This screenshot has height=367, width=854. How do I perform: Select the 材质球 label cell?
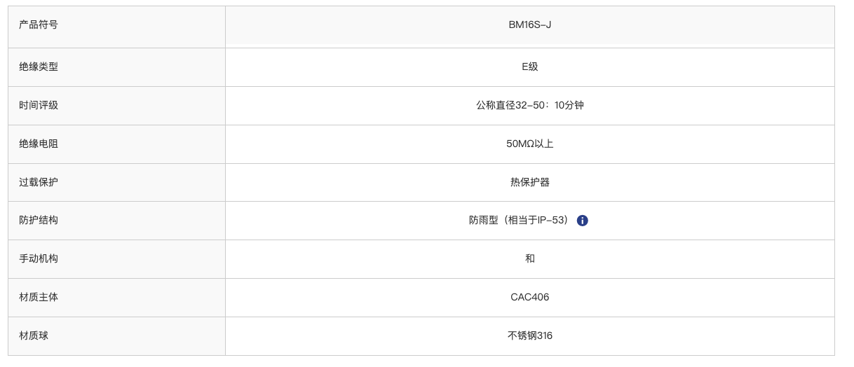coord(116,336)
